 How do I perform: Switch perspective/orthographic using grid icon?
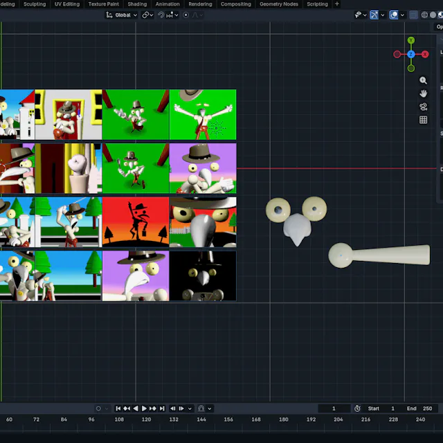[423, 120]
